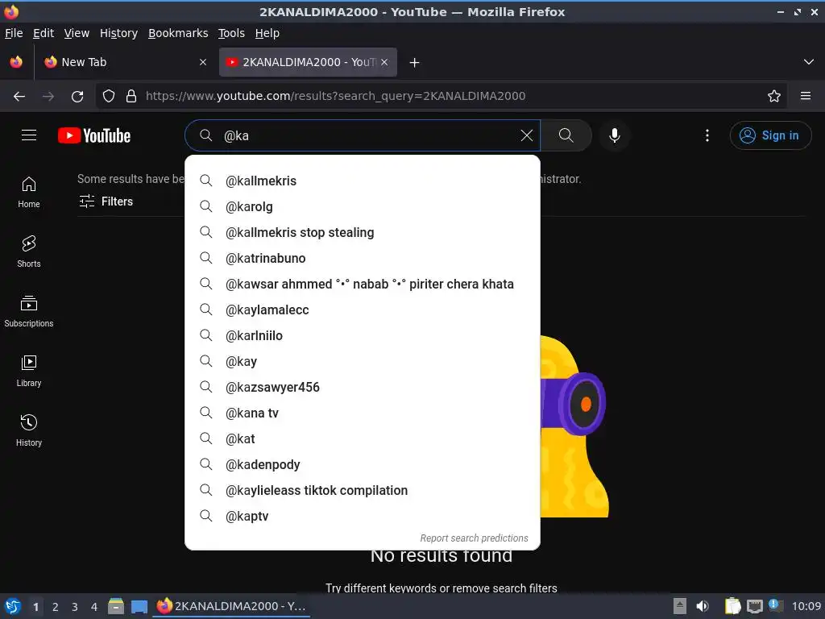Switch to the New Tab tab

click(x=125, y=62)
